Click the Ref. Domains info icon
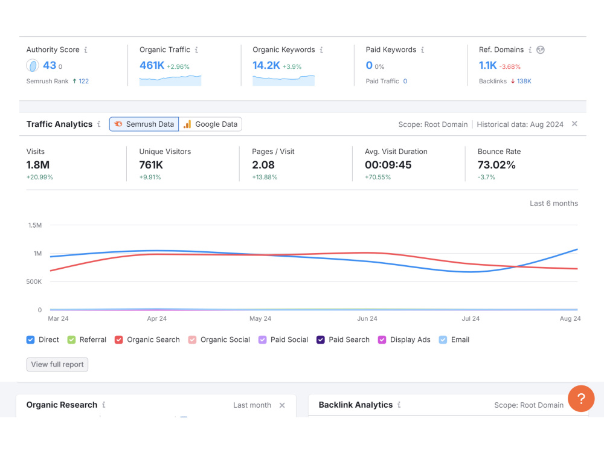Image resolution: width=604 pixels, height=453 pixels. 530,50
